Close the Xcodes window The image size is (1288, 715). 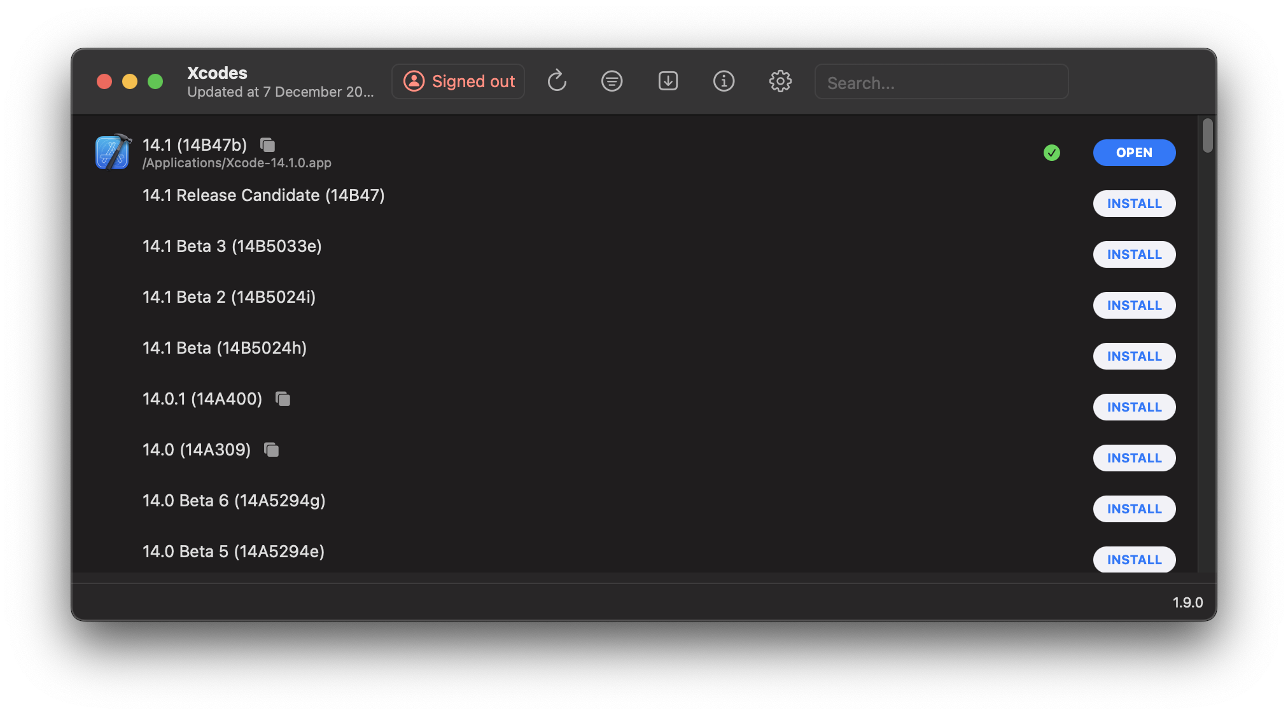tap(104, 81)
